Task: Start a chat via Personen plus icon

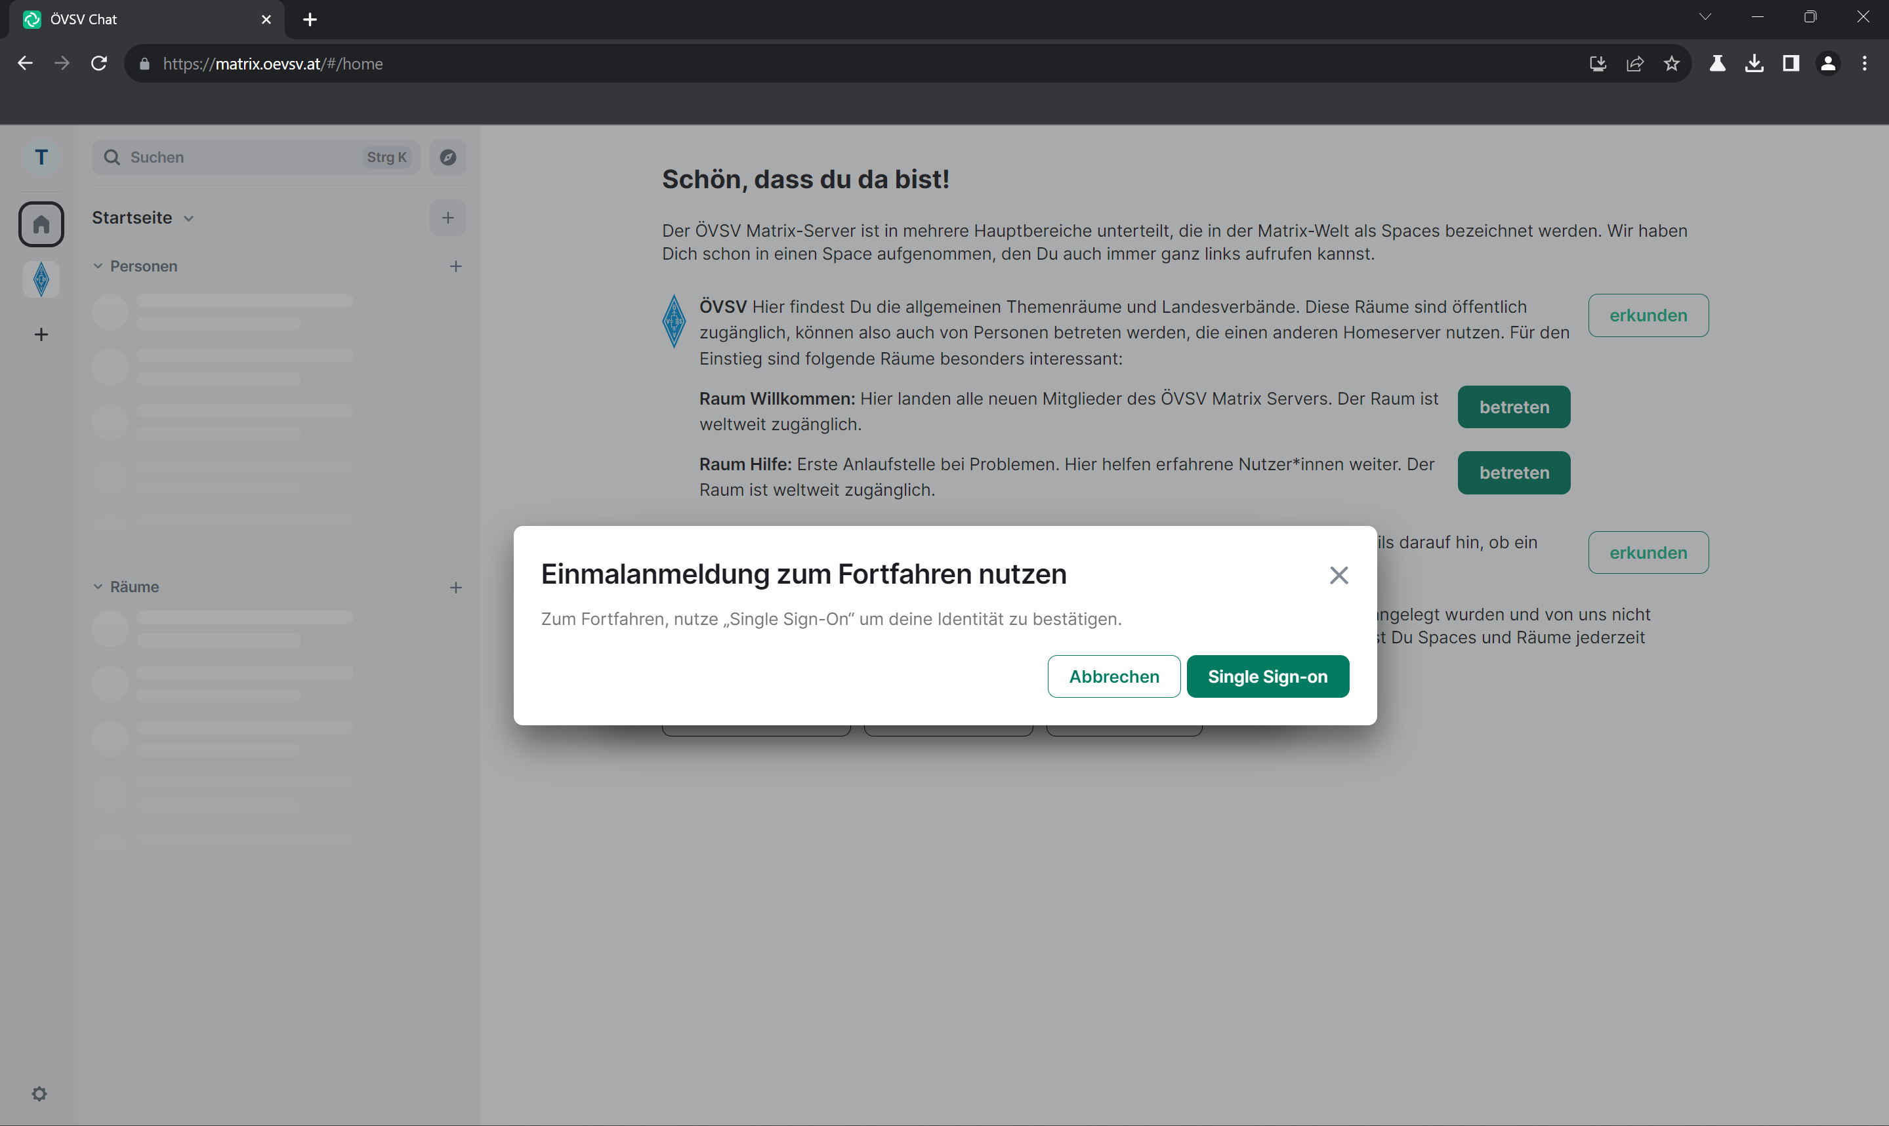Action: click(455, 266)
